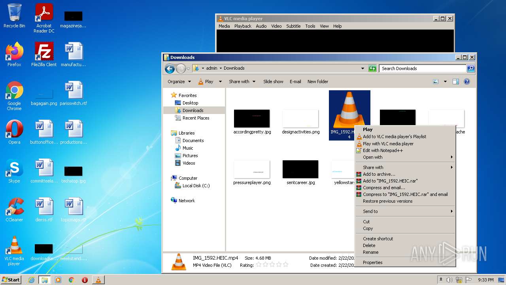Click Forward arrow in Downloads window
This screenshot has width=506, height=285.
181,69
